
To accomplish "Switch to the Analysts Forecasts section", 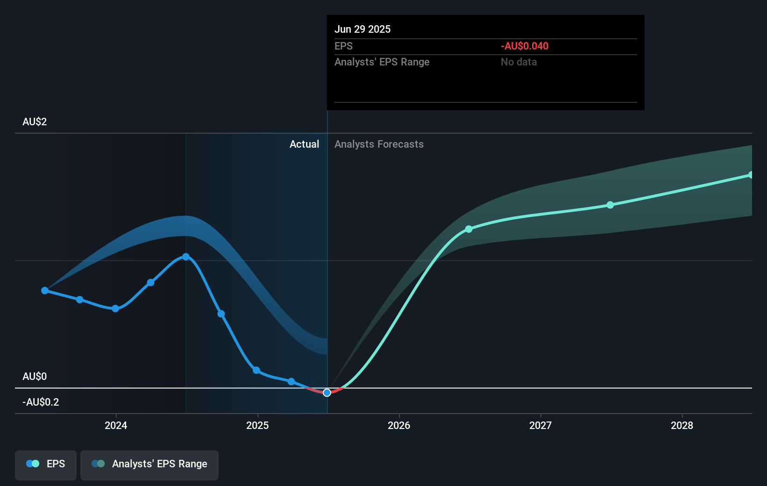I will pos(379,144).
